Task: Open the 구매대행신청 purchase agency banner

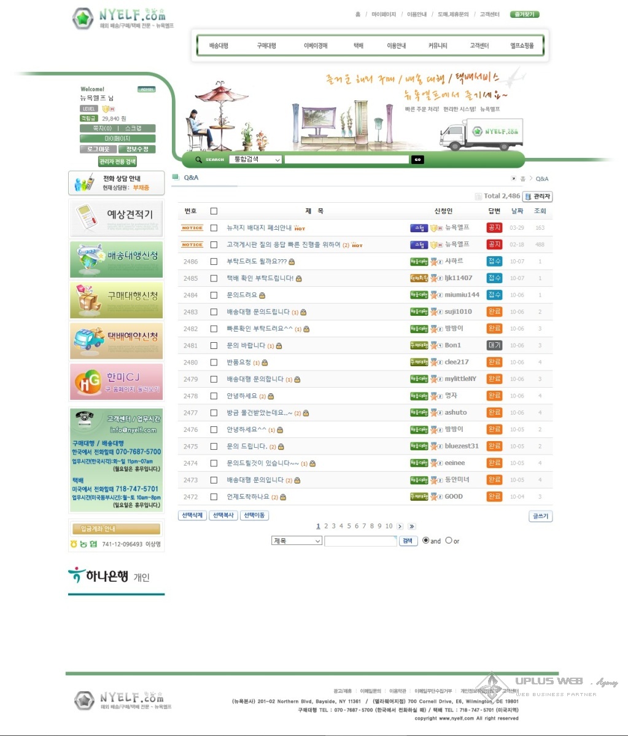Action: pos(115,300)
